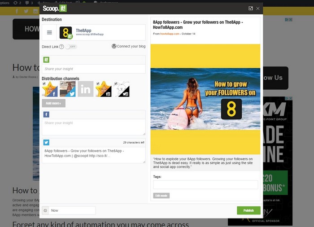Click the green it! insight icon
This screenshot has height=227, width=314.
46,60
